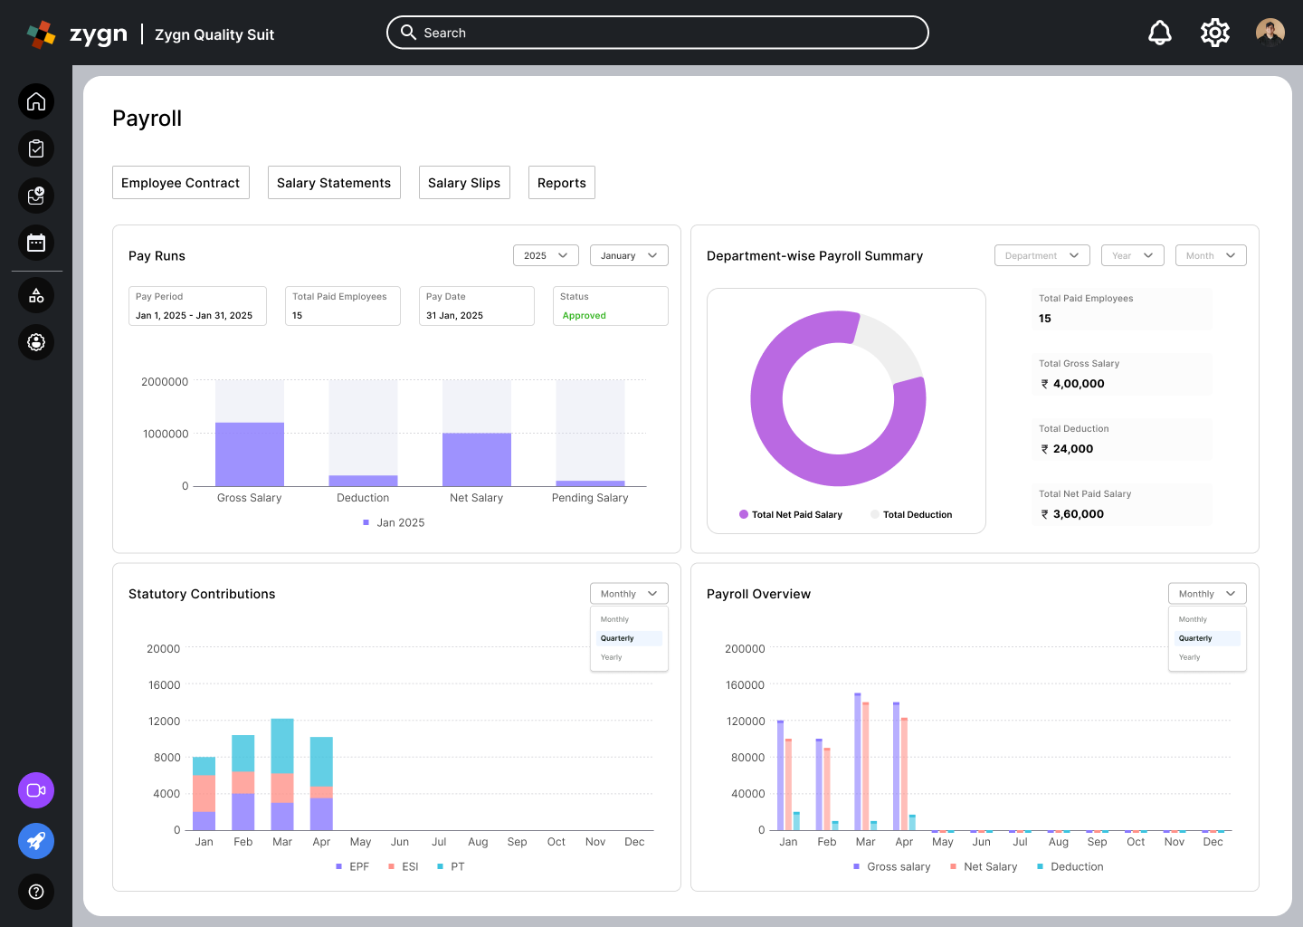The image size is (1303, 927).
Task: Expand the 2025 year dropdown in Pay Runs
Action: pos(546,255)
